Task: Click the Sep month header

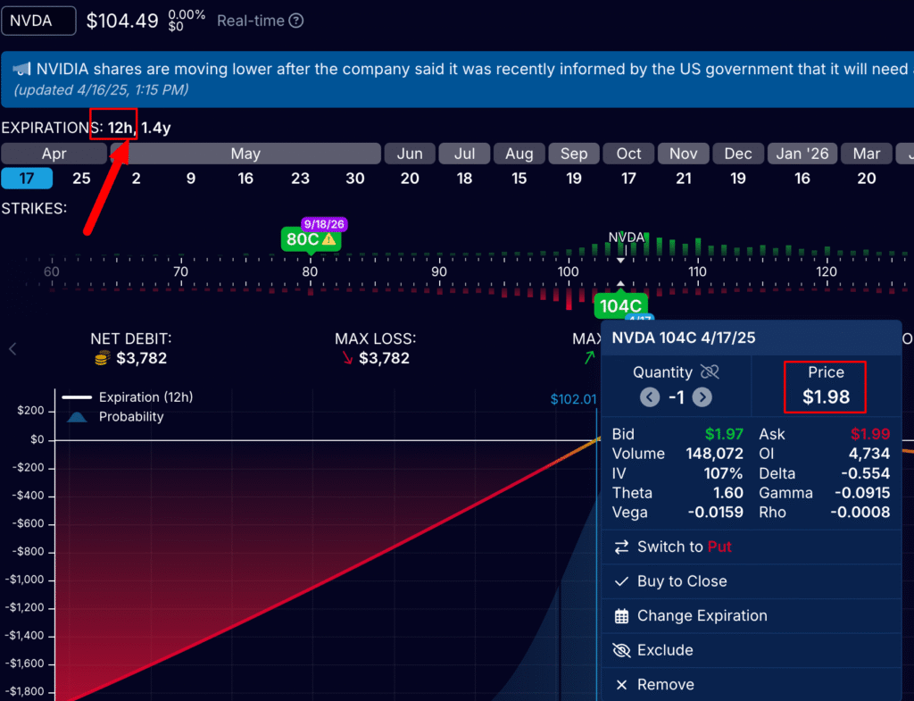Action: [574, 154]
